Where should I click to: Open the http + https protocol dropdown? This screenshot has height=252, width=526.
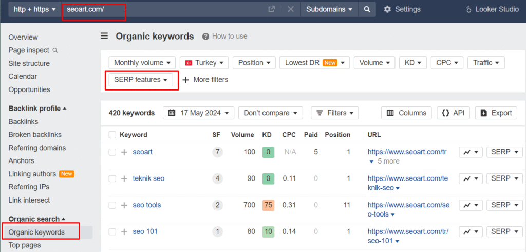coord(34,9)
